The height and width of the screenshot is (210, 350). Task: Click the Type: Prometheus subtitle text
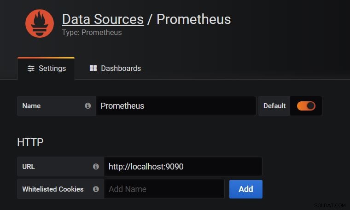92,32
